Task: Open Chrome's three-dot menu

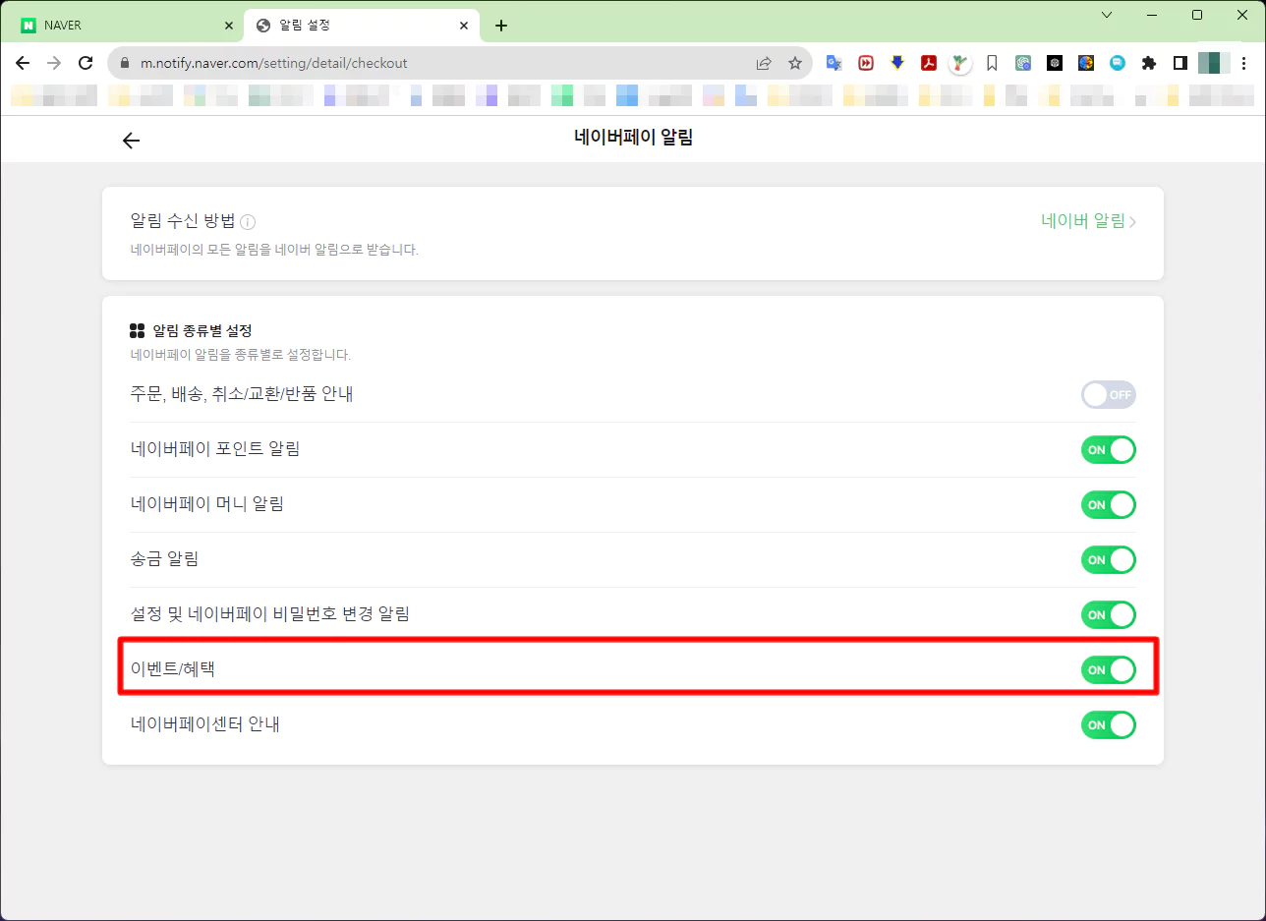Action: (1246, 63)
